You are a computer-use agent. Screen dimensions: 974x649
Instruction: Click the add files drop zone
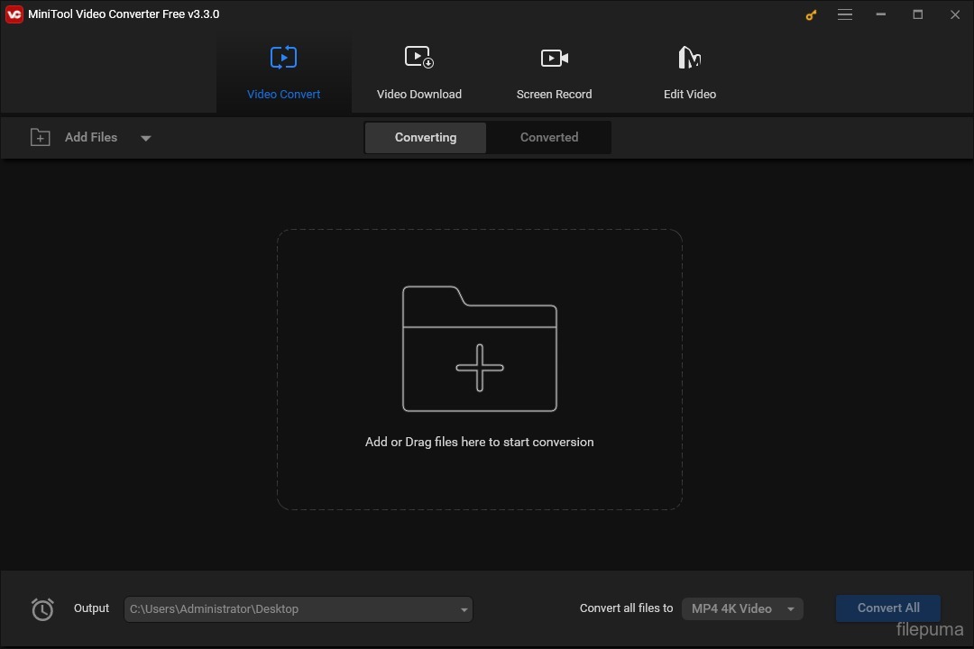(479, 370)
